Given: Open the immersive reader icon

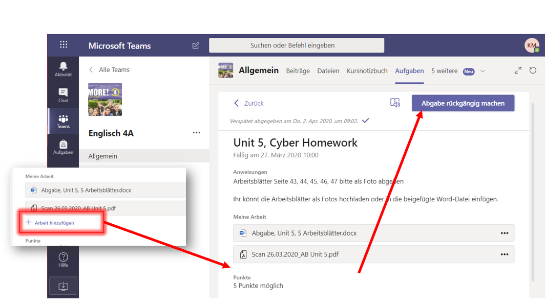Looking at the screenshot, I should (x=395, y=103).
